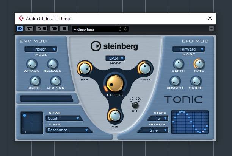The image size is (232, 156).
Task: Click the LFO Morph knob
Action: 196,81
